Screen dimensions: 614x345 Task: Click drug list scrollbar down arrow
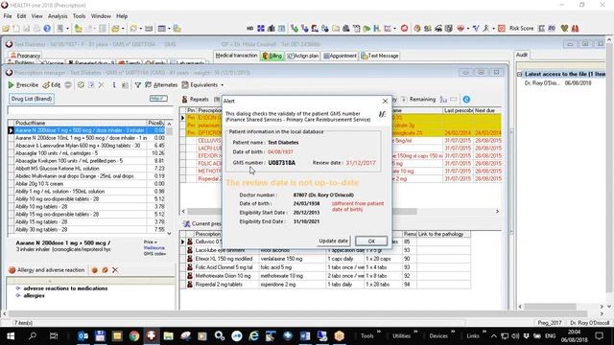[x=169, y=234]
